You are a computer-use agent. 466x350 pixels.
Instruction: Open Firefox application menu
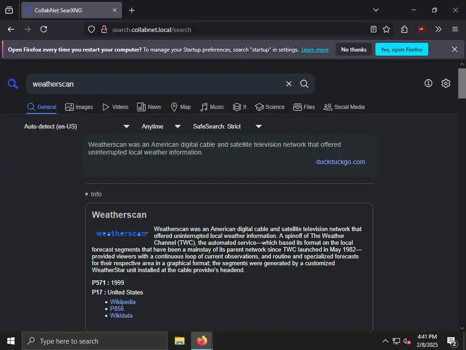point(455,29)
